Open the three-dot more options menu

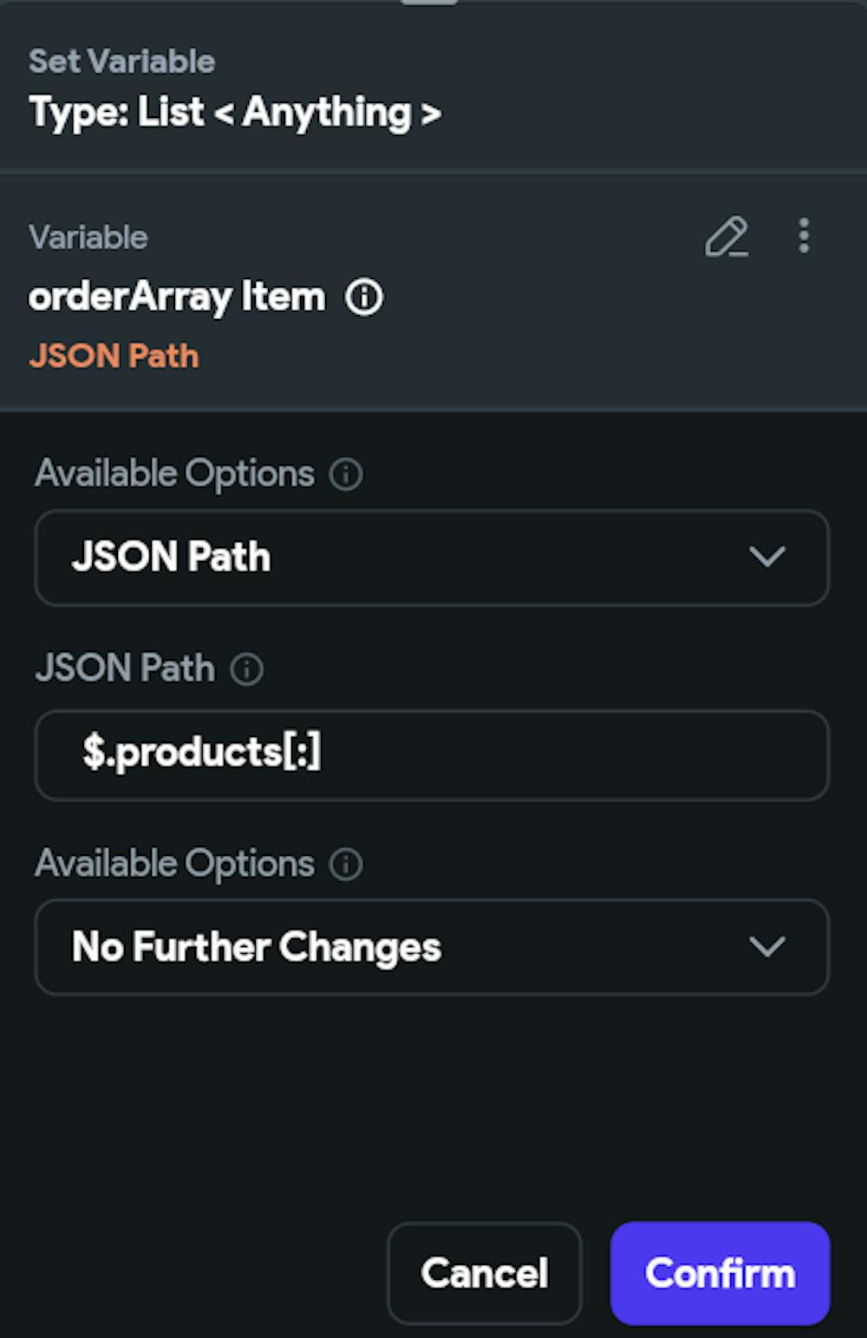tap(804, 236)
